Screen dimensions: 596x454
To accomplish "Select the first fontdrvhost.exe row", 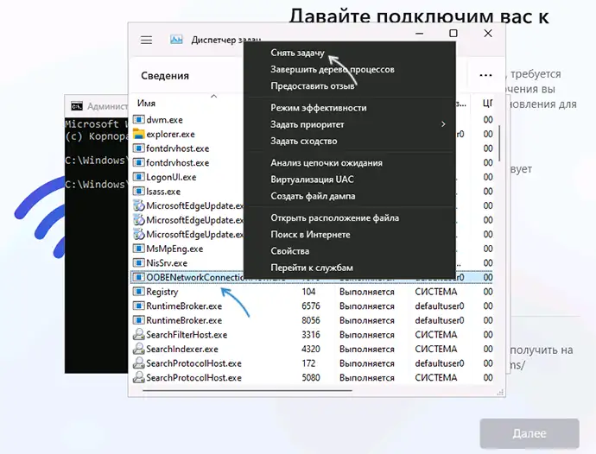I will pyautogui.click(x=313, y=148).
